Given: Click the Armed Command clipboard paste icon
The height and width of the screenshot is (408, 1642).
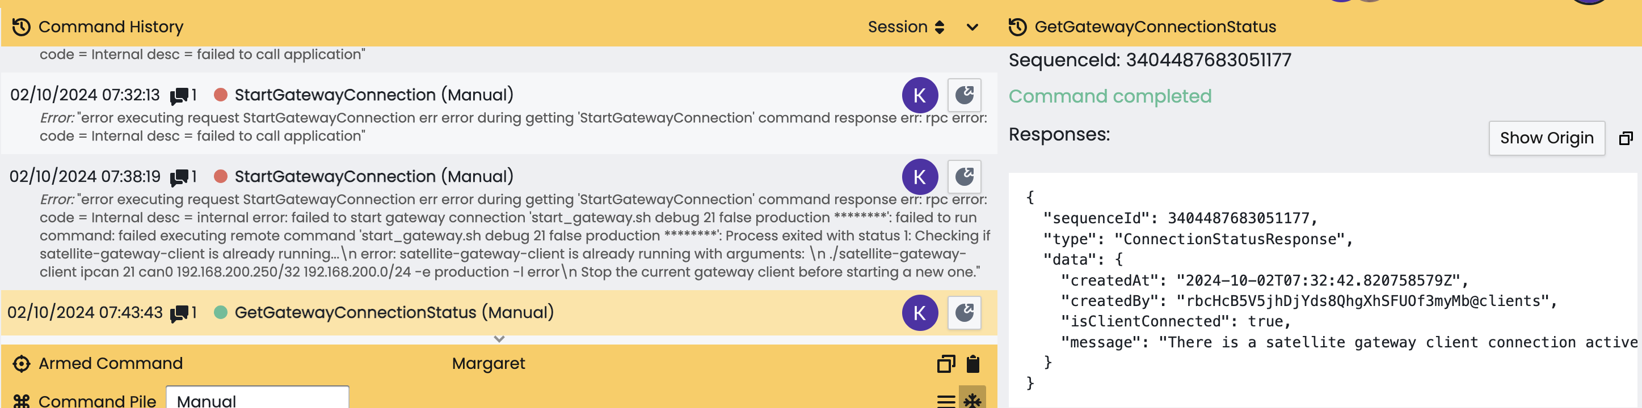Looking at the screenshot, I should point(972,363).
